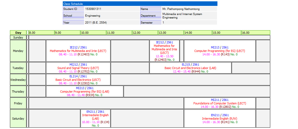Open the MI212 Sound and Signal Theory course link
This screenshot has height=129, width=298.
tap(74, 64)
